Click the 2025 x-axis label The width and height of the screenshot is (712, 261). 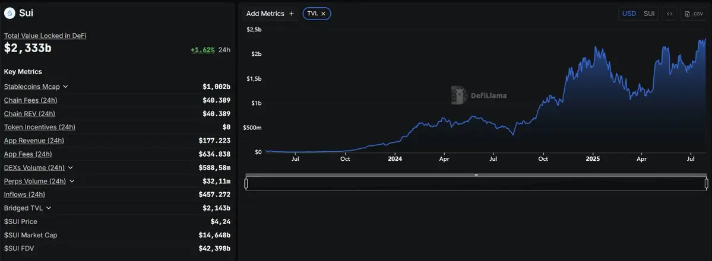click(593, 159)
